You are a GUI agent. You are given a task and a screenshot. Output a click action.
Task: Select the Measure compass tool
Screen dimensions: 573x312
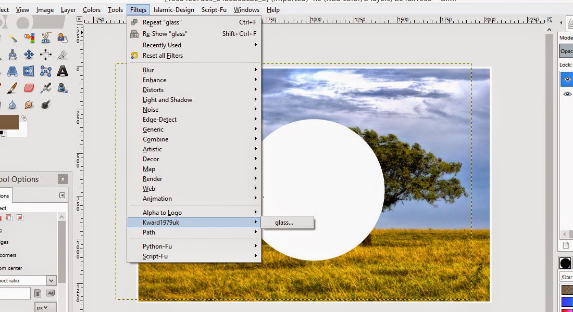13,55
